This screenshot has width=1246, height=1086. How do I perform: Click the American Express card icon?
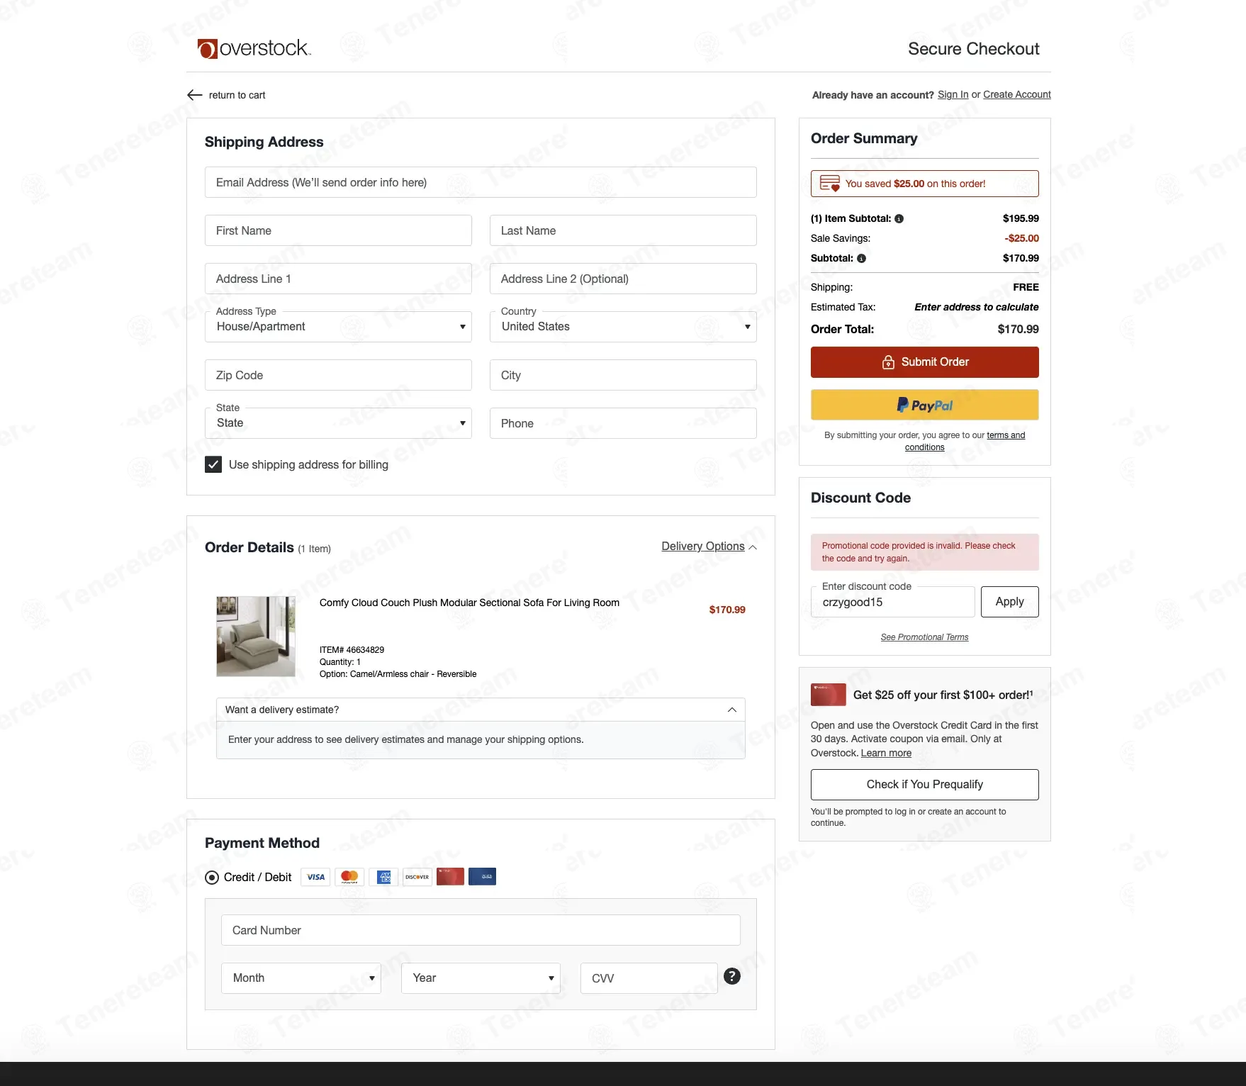coord(383,877)
